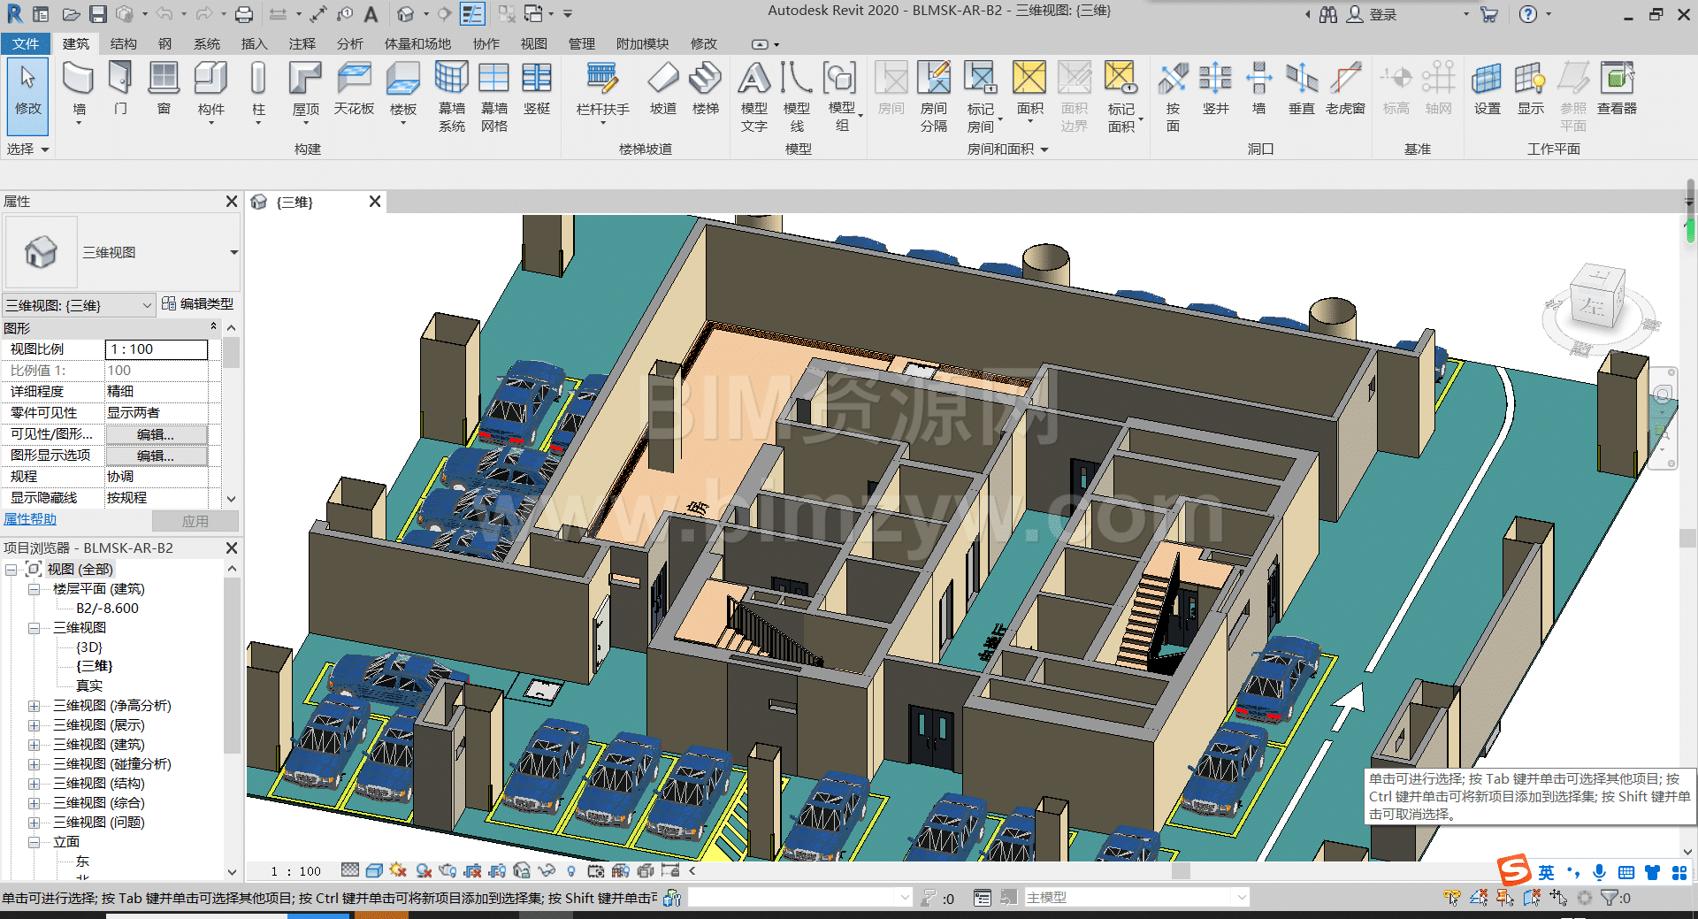The height and width of the screenshot is (919, 1698).
Task: Switch to the 附加模块 ribbon tab
Action: click(643, 43)
